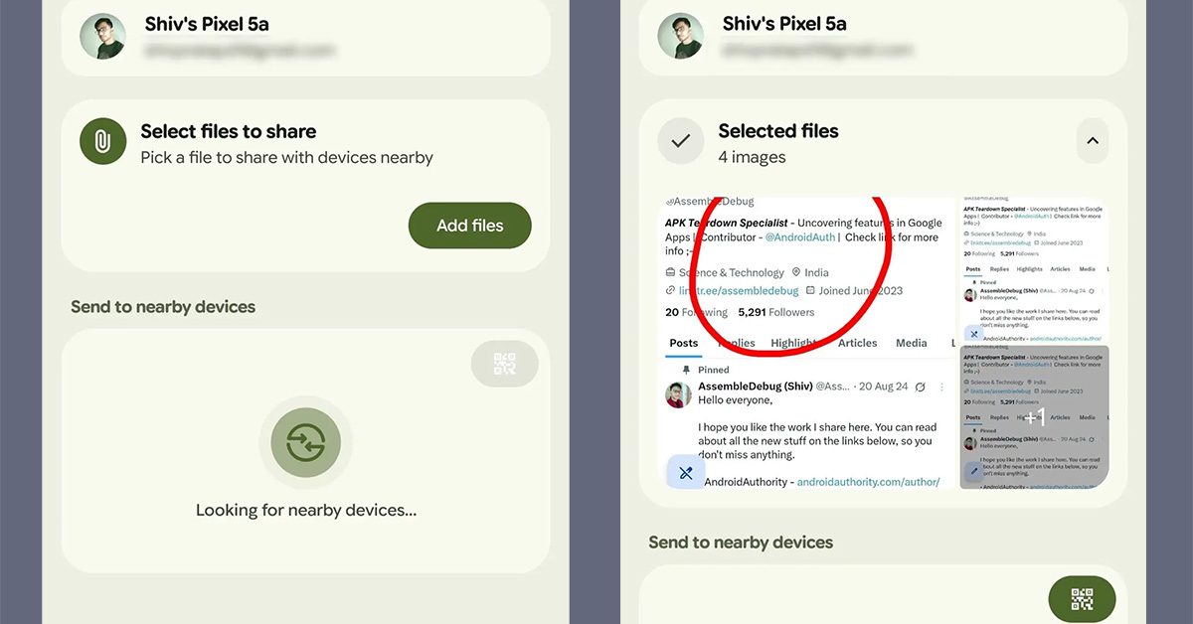Open the large selected image thumbnail
The height and width of the screenshot is (624, 1193).
pos(805,343)
